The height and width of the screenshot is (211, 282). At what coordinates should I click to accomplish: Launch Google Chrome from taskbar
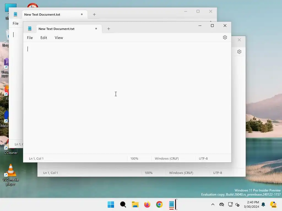click(159, 204)
